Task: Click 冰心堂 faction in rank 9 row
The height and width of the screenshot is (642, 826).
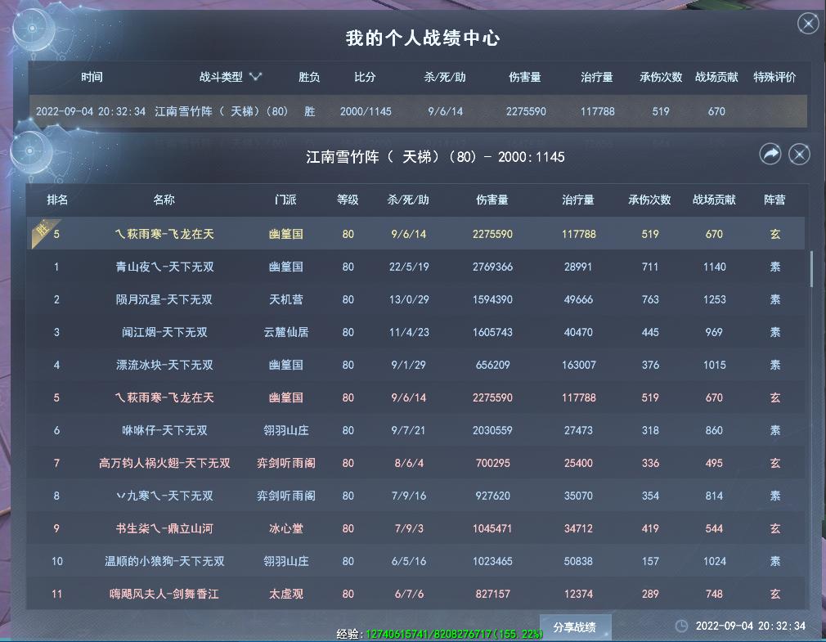Action: coord(286,528)
